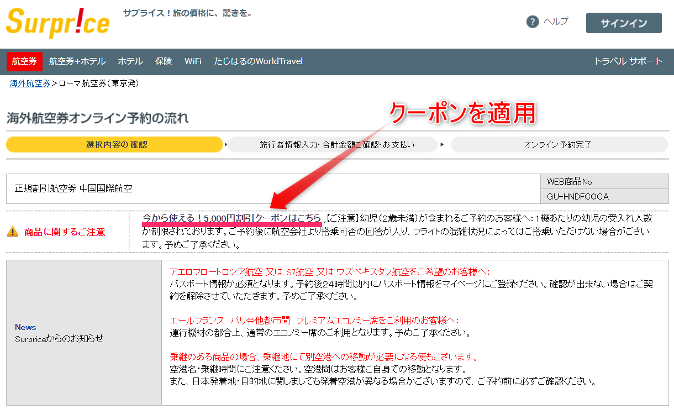This screenshot has width=674, height=409.
Task: Click the サインイン sign-in button
Action: [x=624, y=23]
